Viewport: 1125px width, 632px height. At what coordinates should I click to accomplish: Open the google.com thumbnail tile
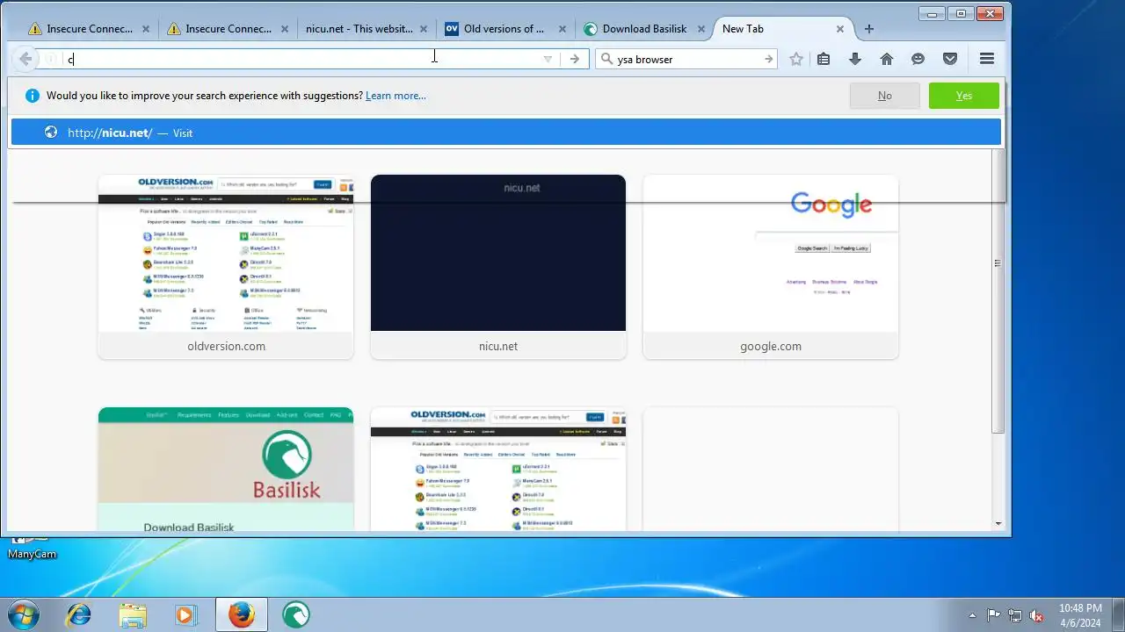tap(771, 267)
